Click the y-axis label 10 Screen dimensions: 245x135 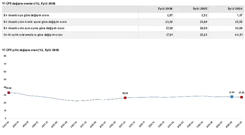(x=5, y=111)
